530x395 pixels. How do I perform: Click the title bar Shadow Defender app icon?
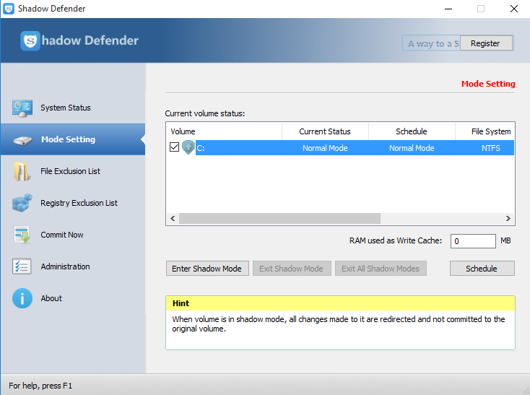[9, 9]
